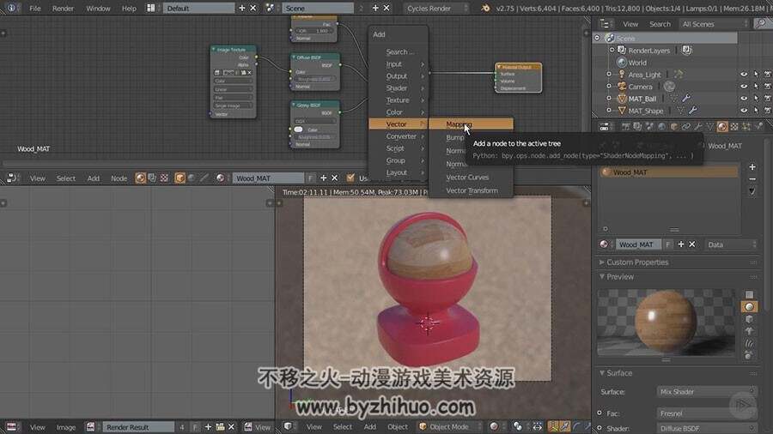Open the viewport shading mode icon
The height and width of the screenshot is (434, 773).
coord(494,426)
